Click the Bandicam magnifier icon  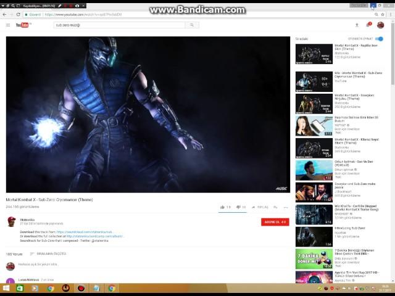(x=13, y=6)
